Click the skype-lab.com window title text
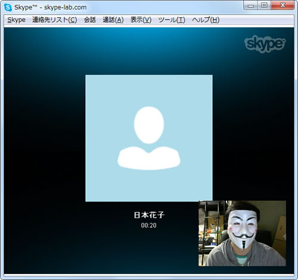This screenshot has height=280, width=298. coord(65,8)
